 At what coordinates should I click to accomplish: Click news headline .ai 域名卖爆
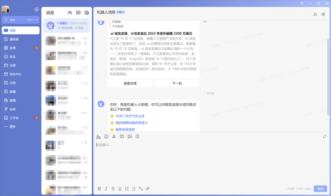[151, 33]
